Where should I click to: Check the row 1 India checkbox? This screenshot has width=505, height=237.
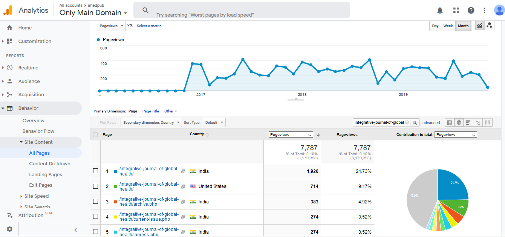(x=96, y=171)
